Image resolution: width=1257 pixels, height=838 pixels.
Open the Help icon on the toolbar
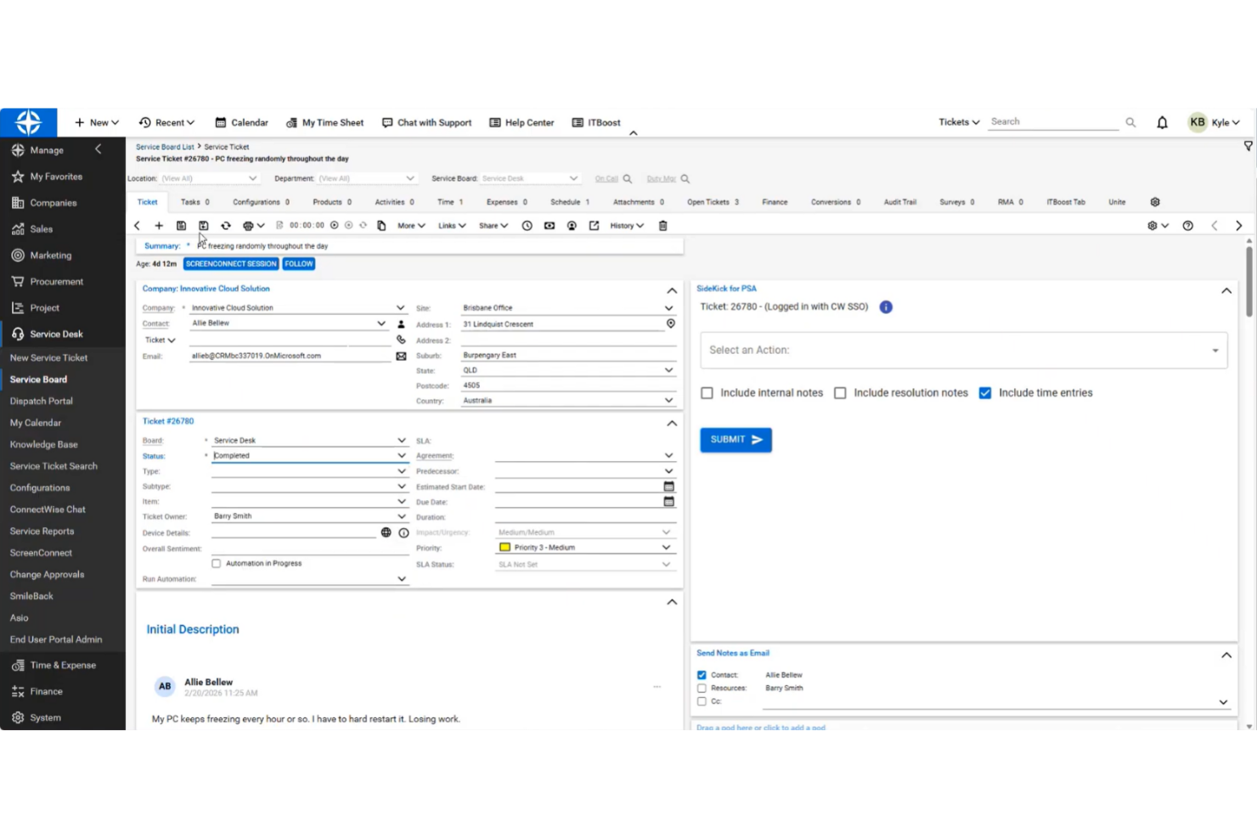tap(1187, 225)
